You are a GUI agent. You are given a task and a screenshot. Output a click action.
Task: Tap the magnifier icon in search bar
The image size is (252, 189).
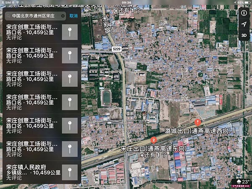(x=8, y=16)
